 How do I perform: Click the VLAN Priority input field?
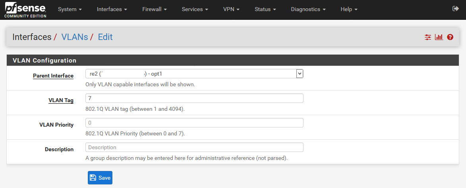tap(194, 123)
